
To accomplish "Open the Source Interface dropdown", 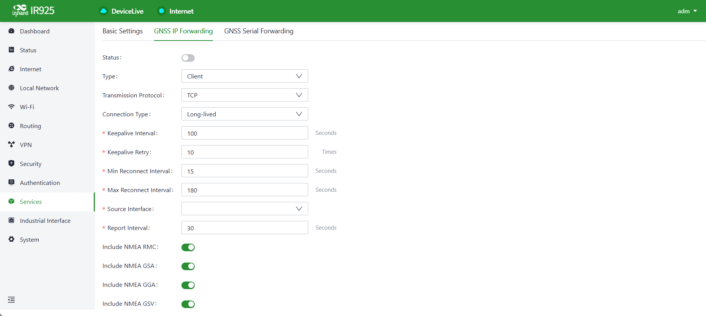I will (x=245, y=209).
